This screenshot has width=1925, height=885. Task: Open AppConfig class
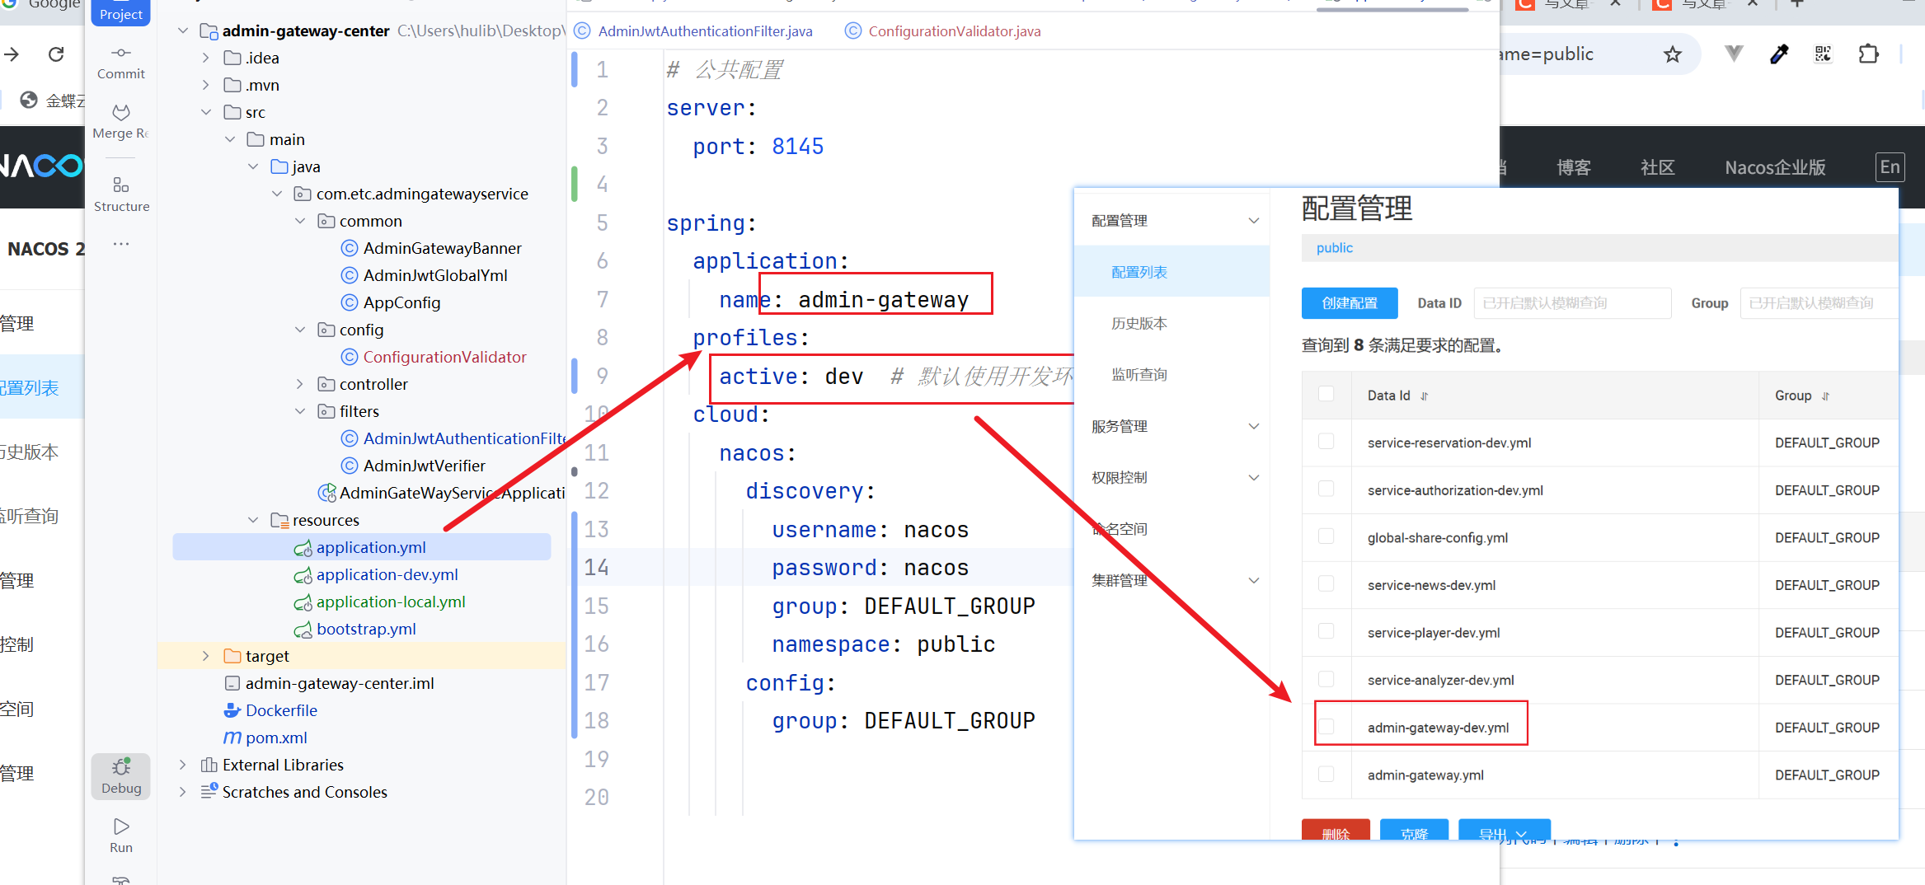click(x=401, y=302)
